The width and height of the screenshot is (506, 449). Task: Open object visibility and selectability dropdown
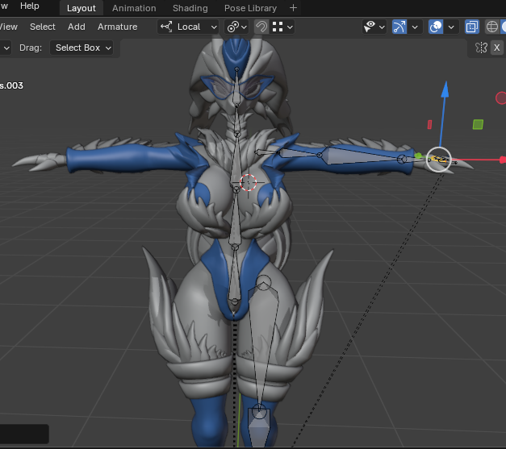point(374,27)
